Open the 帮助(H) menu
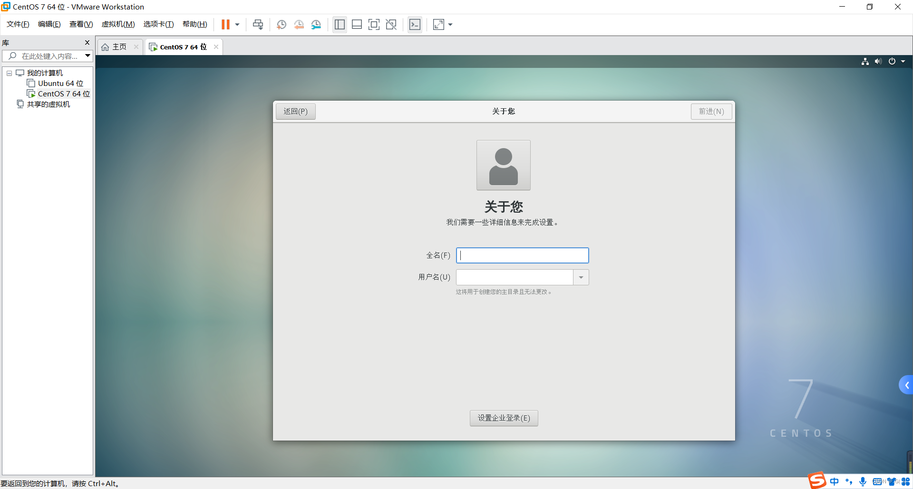 point(195,24)
